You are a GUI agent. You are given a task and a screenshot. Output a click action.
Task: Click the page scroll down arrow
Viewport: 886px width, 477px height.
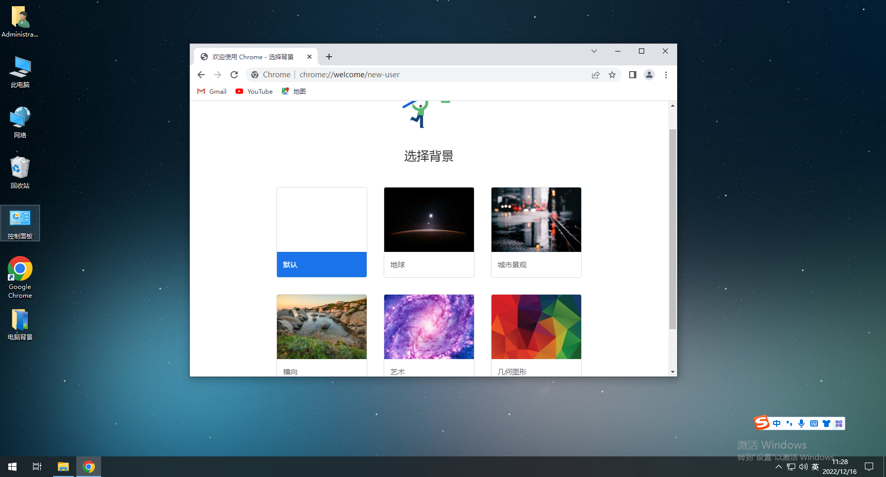[672, 371]
